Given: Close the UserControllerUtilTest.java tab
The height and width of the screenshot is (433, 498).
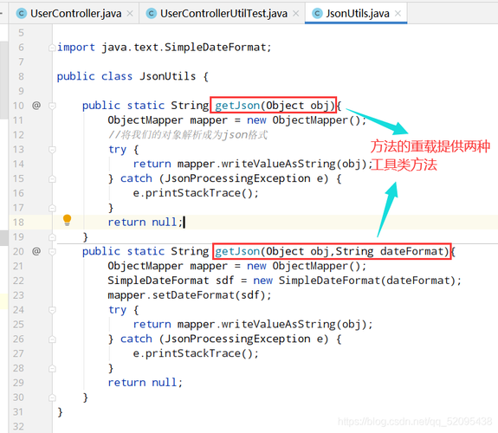Looking at the screenshot, I should (295, 13).
